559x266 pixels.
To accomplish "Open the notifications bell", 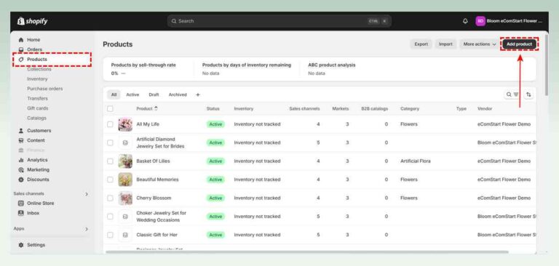I will pos(465,21).
